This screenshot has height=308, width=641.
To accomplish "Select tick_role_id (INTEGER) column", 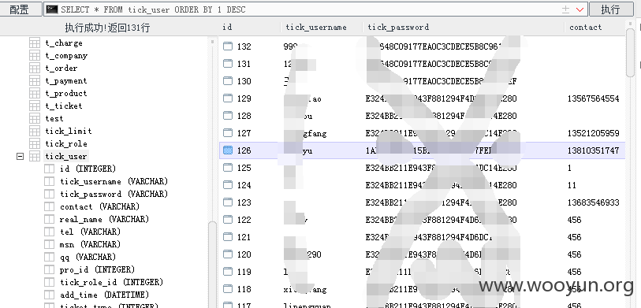I will tap(112, 282).
